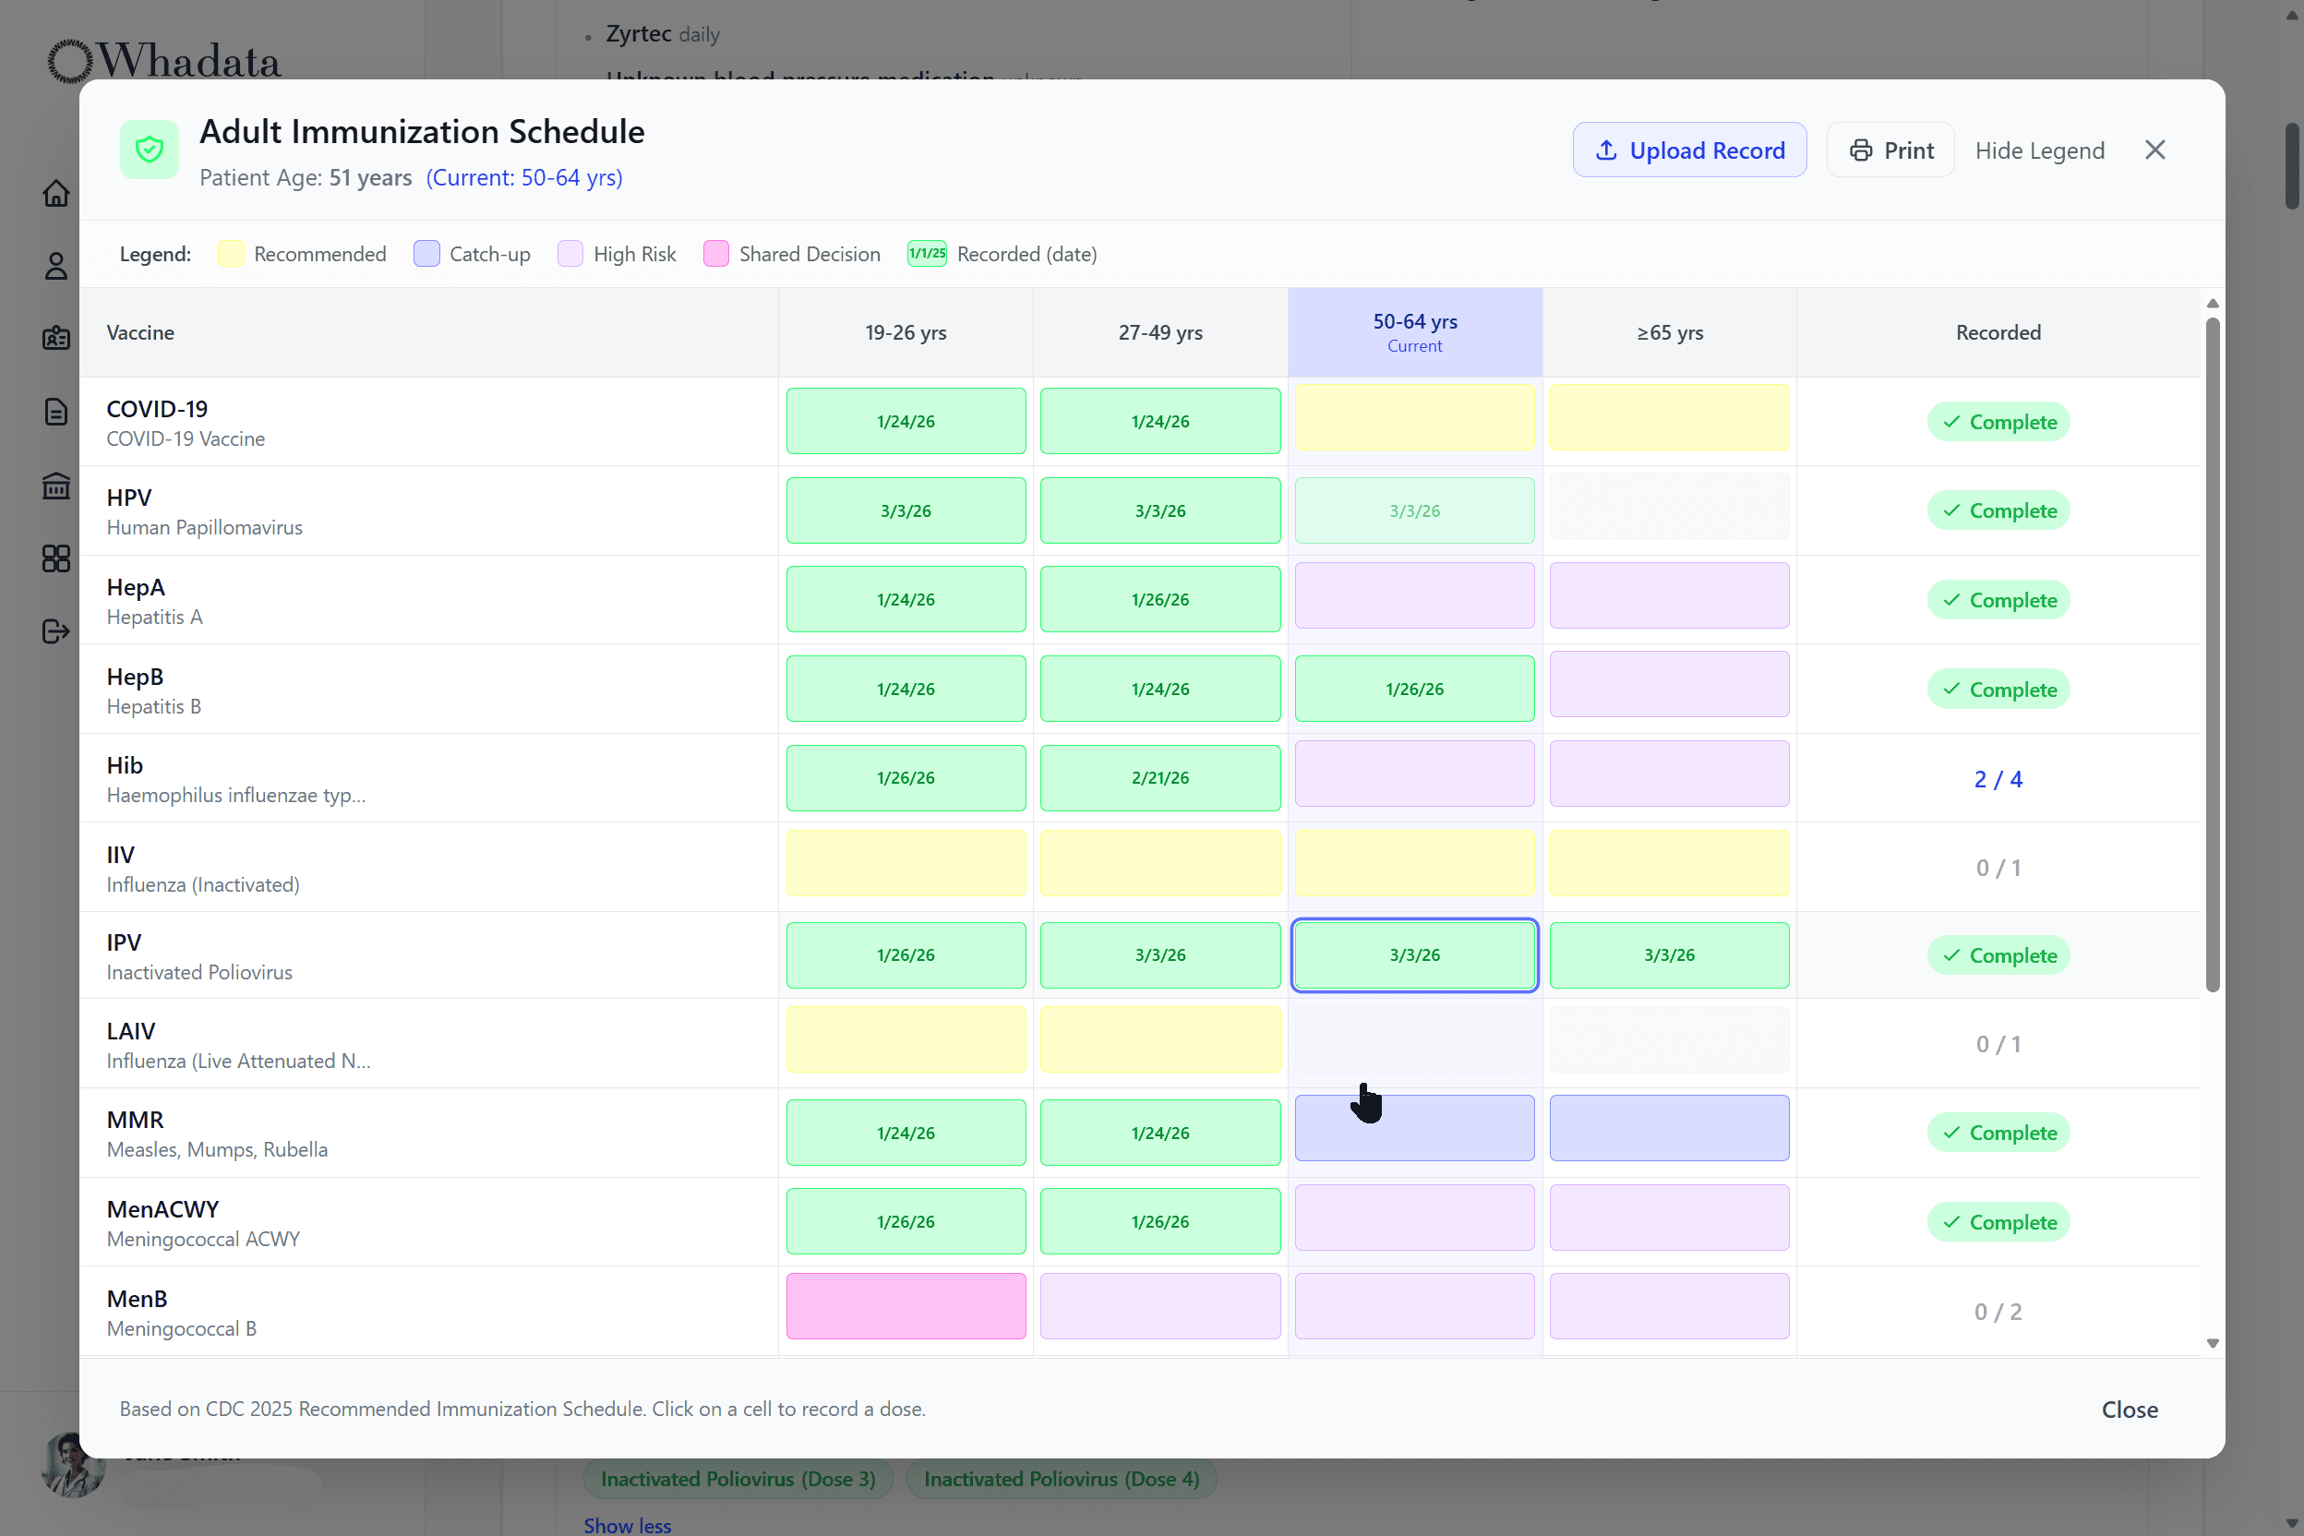
Task: Hide the legend row
Action: coord(2039,150)
